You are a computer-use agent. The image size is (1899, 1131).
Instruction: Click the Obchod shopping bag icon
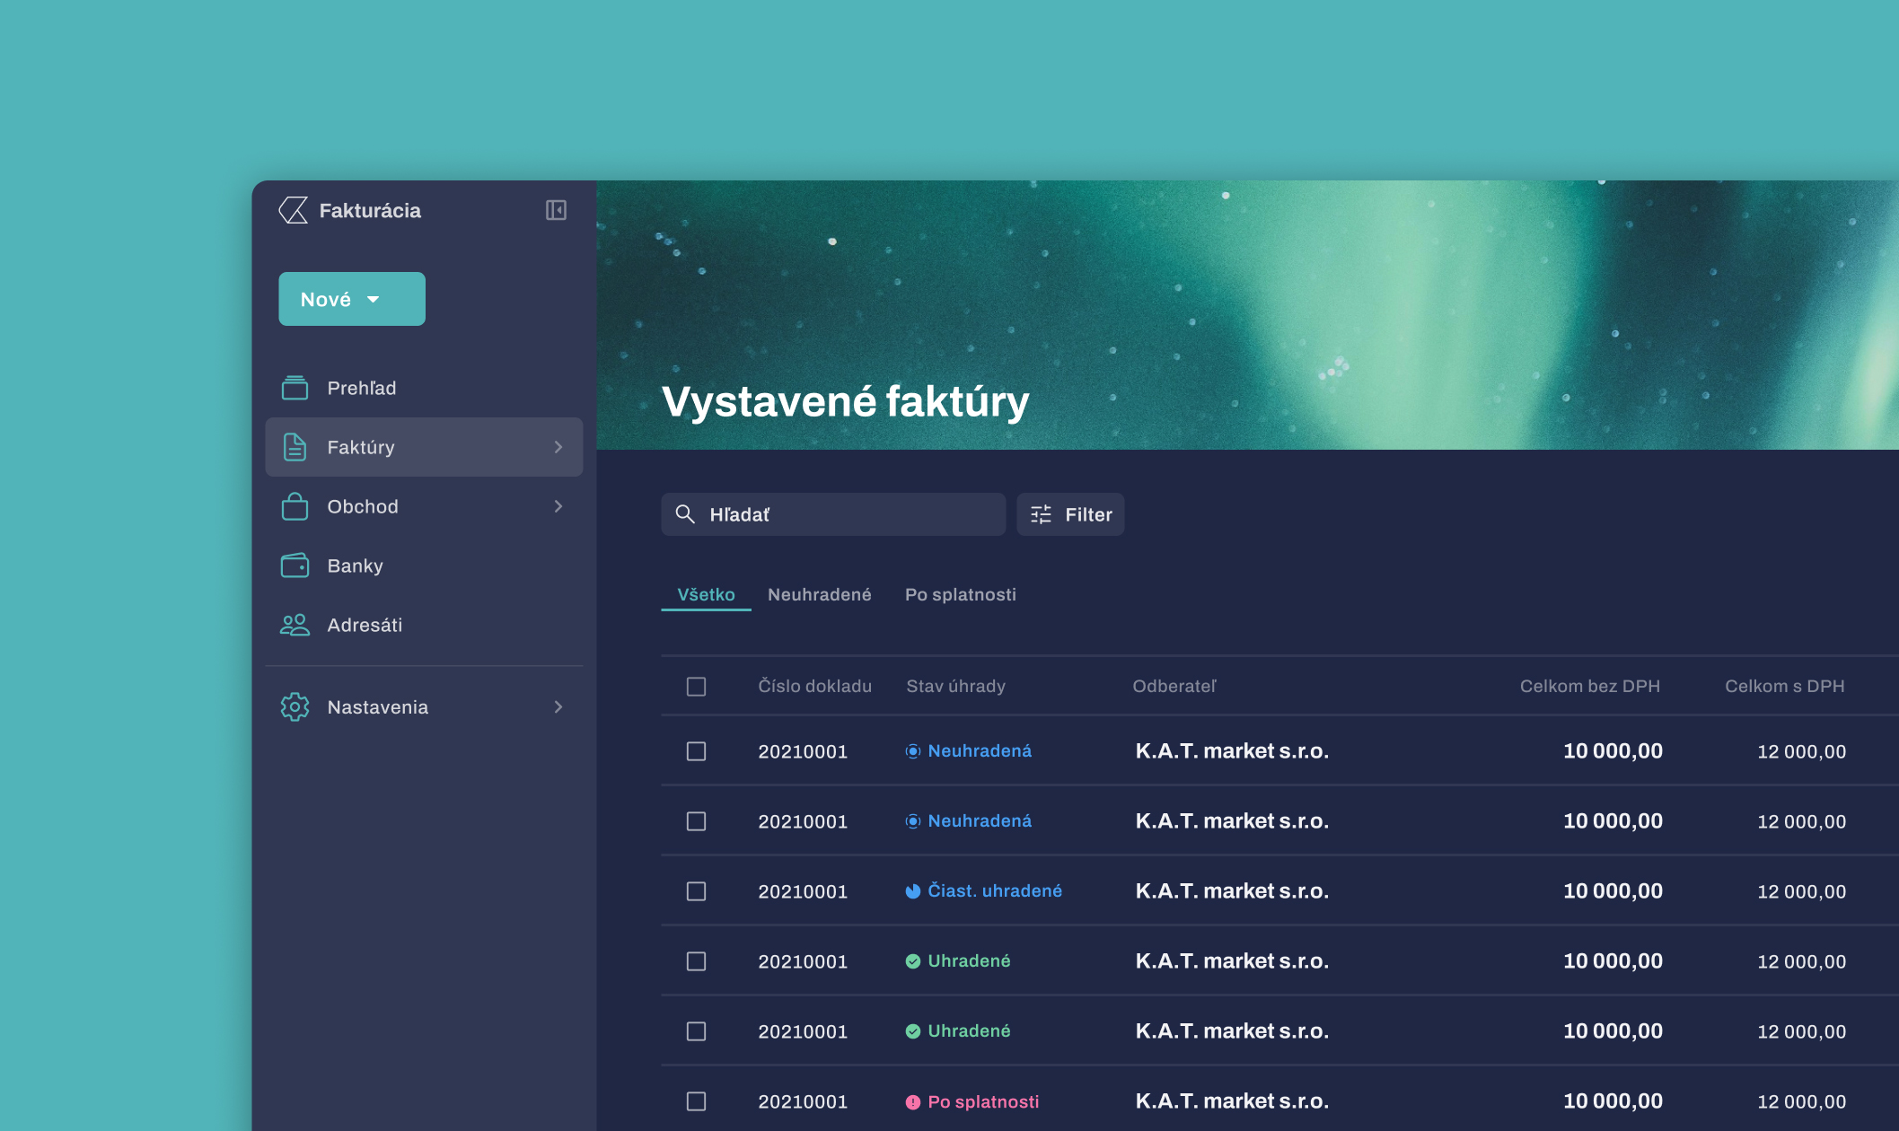pyautogui.click(x=295, y=506)
